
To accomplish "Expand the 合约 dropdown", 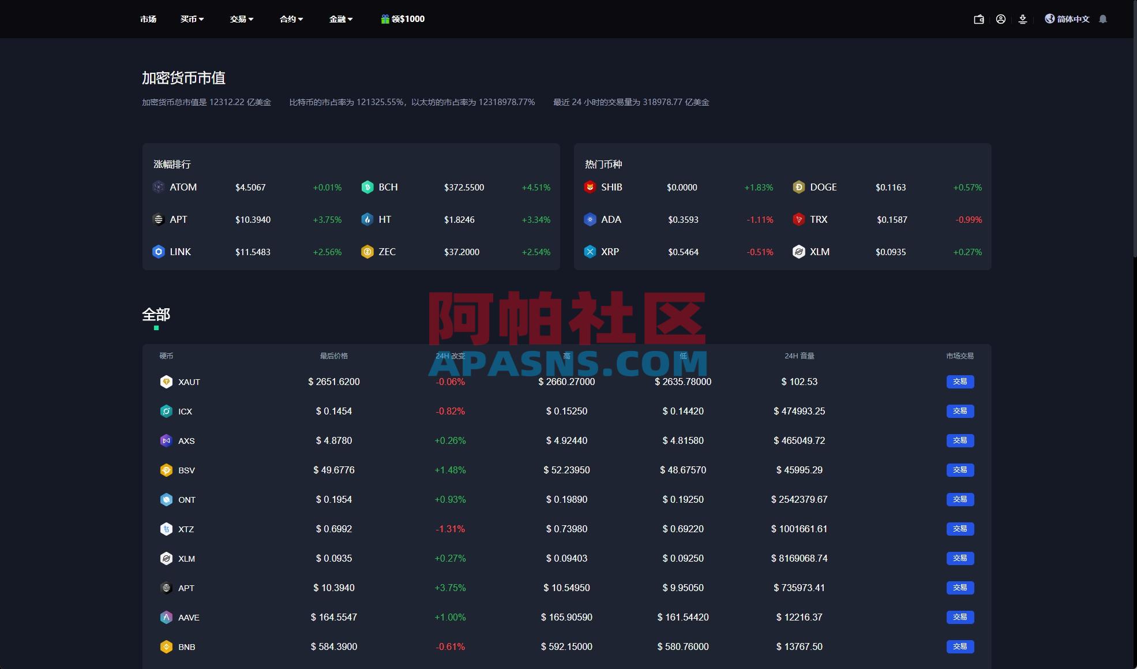I will pos(291,19).
